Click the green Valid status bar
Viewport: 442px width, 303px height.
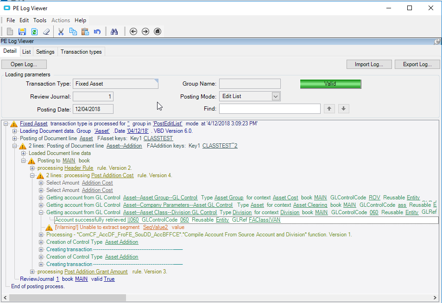click(330, 84)
